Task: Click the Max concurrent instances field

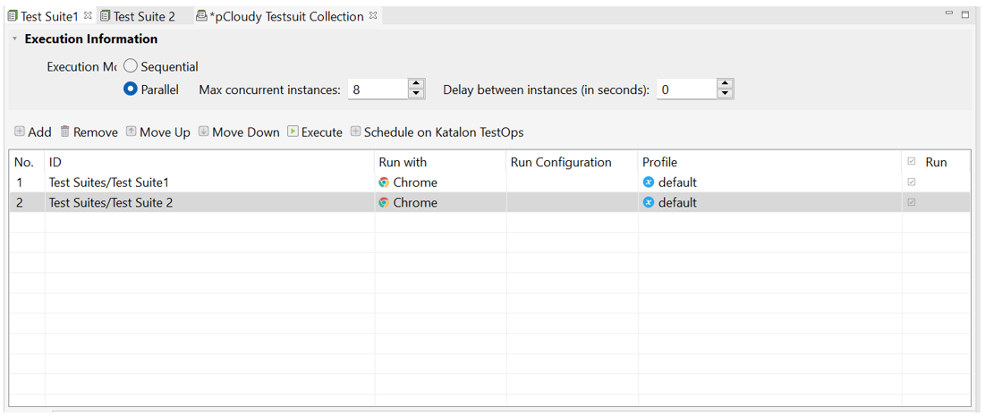Action: tap(377, 89)
